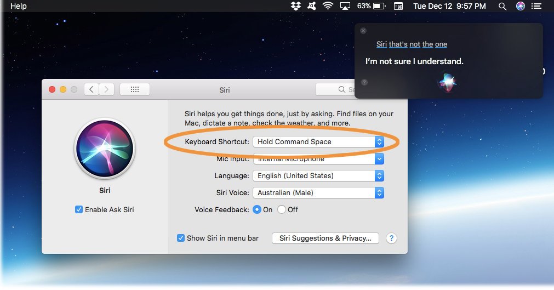Open Notification Center list icon
The image size is (554, 290).
(536, 6)
